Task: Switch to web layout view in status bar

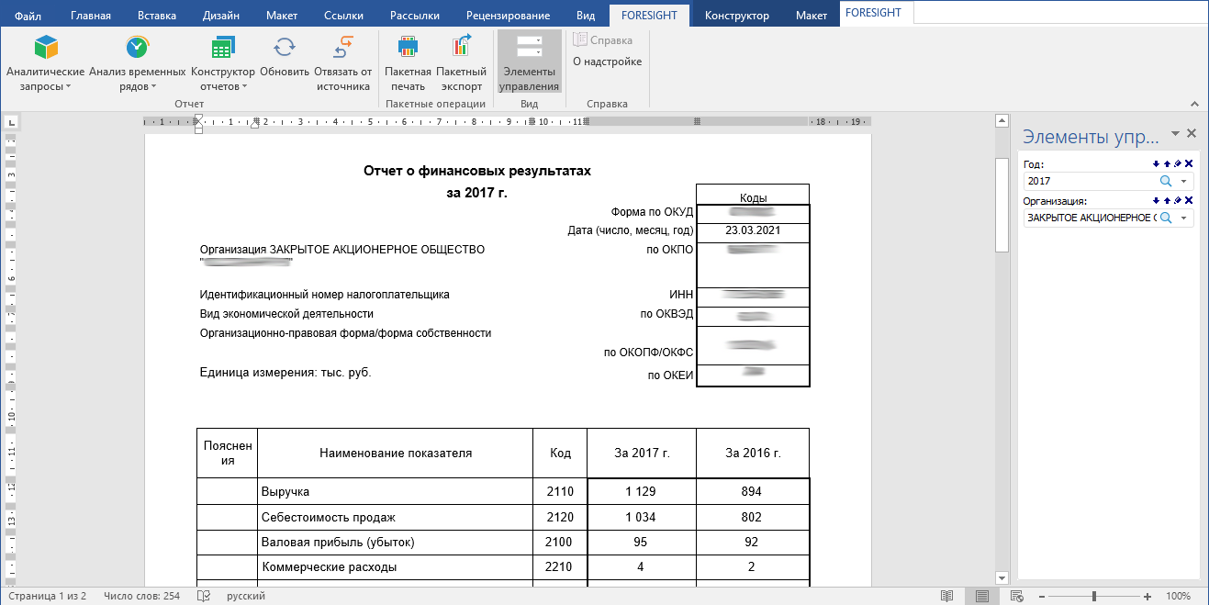Action: coord(1018,596)
